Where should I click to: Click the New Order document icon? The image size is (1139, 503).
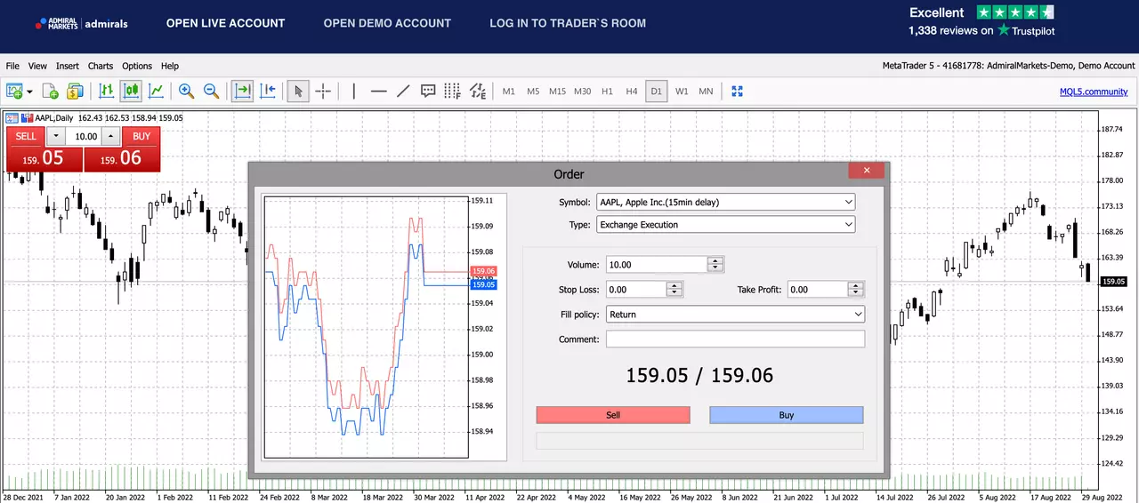[x=51, y=91]
